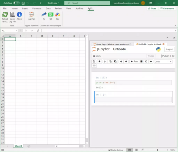The width and height of the screenshot is (178, 152).
Task: Switch to the Data ribbon tab
Action: 48,8
